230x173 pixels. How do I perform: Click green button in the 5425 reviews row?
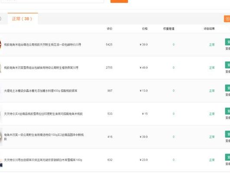click(228, 42)
